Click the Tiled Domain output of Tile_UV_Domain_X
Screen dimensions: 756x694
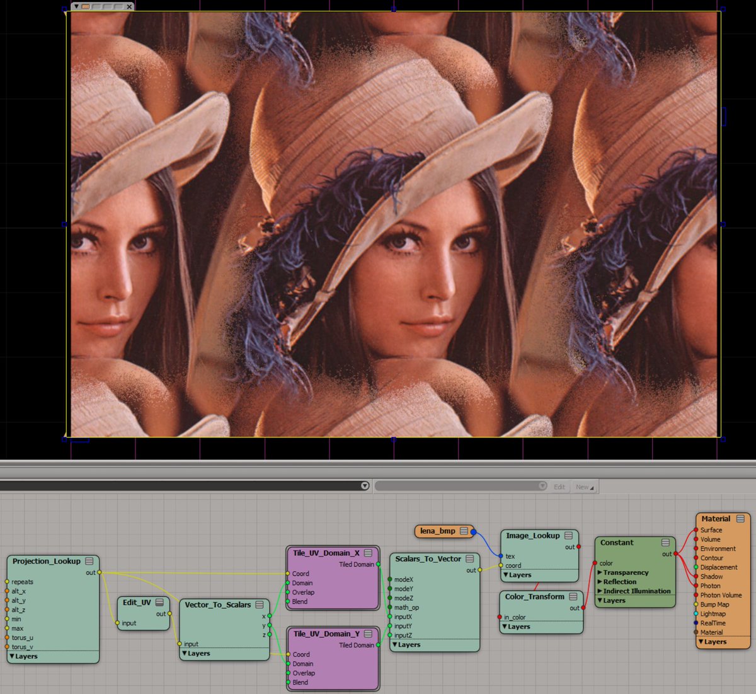pos(379,564)
